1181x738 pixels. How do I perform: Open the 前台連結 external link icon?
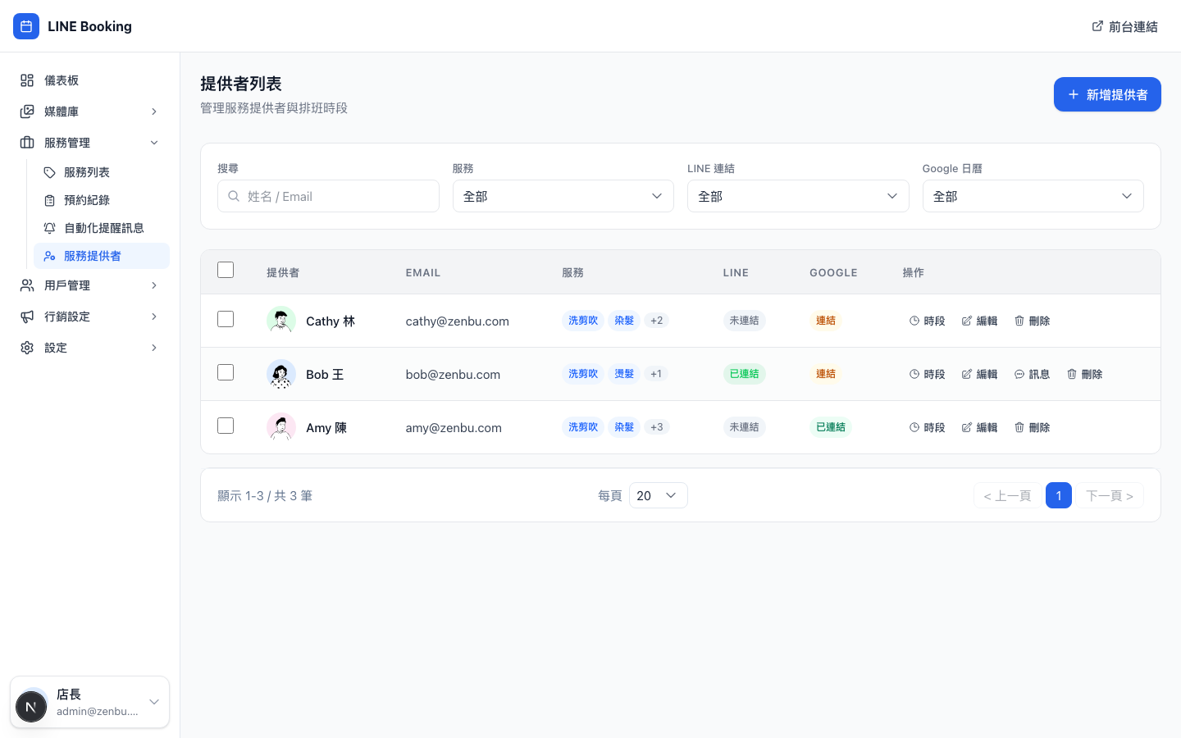click(x=1097, y=26)
